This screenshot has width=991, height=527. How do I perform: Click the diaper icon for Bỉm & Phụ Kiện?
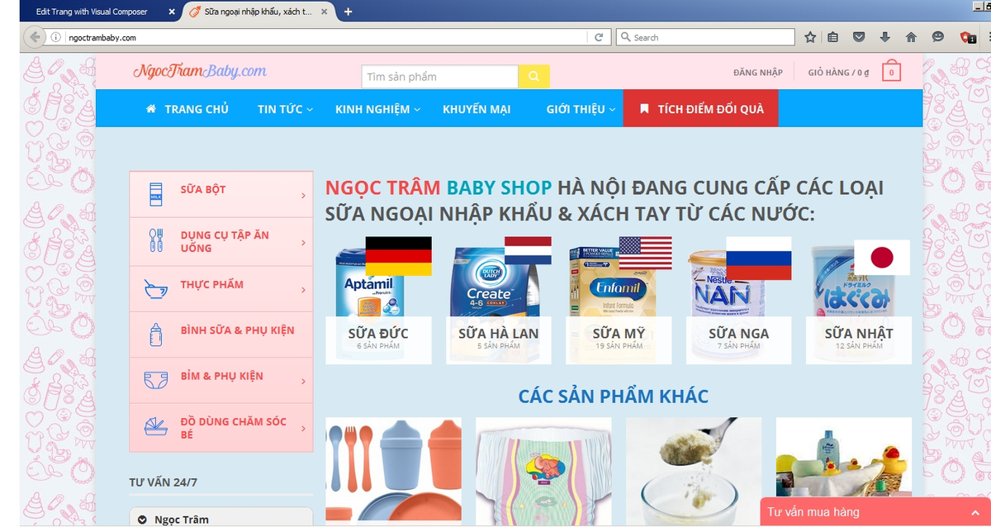tap(155, 380)
